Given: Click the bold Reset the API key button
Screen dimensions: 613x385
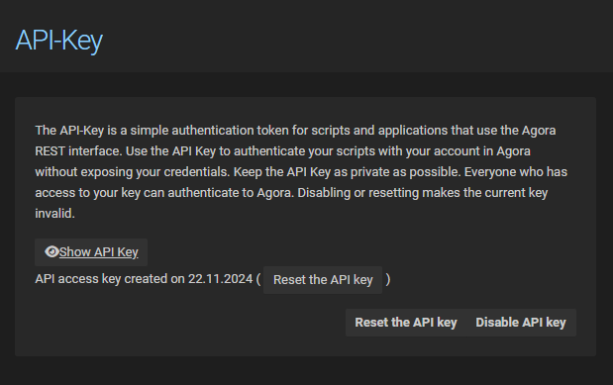Looking at the screenshot, I should [406, 323].
